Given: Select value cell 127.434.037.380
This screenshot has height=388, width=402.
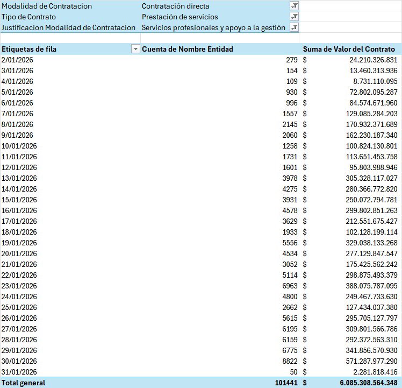Looking at the screenshot, I should click(372, 307).
